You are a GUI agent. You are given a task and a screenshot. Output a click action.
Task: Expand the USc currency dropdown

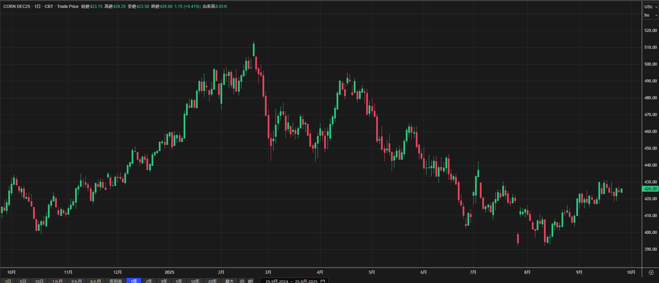(x=651, y=7)
